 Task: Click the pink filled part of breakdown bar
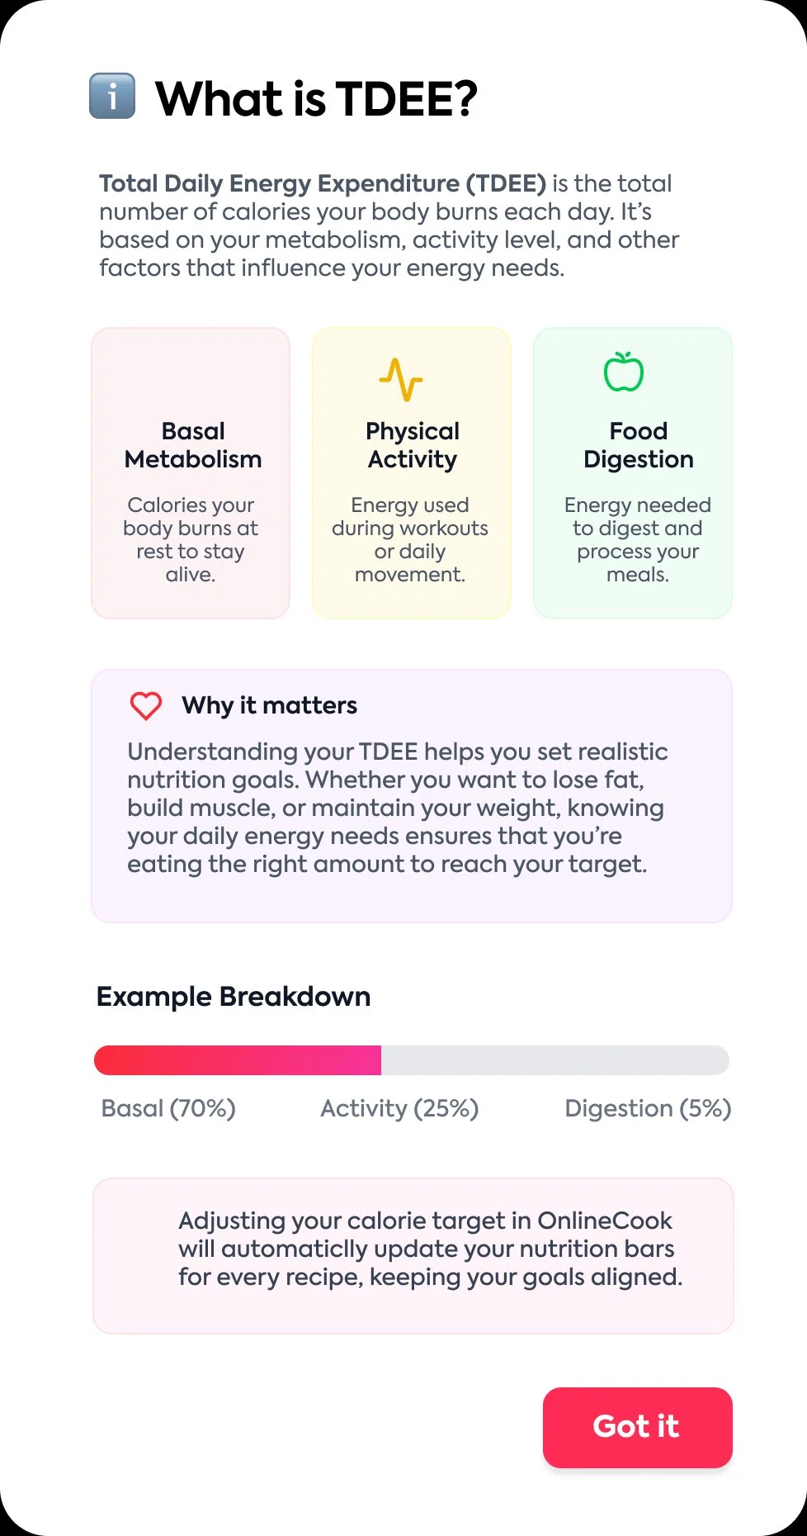coord(238,1060)
